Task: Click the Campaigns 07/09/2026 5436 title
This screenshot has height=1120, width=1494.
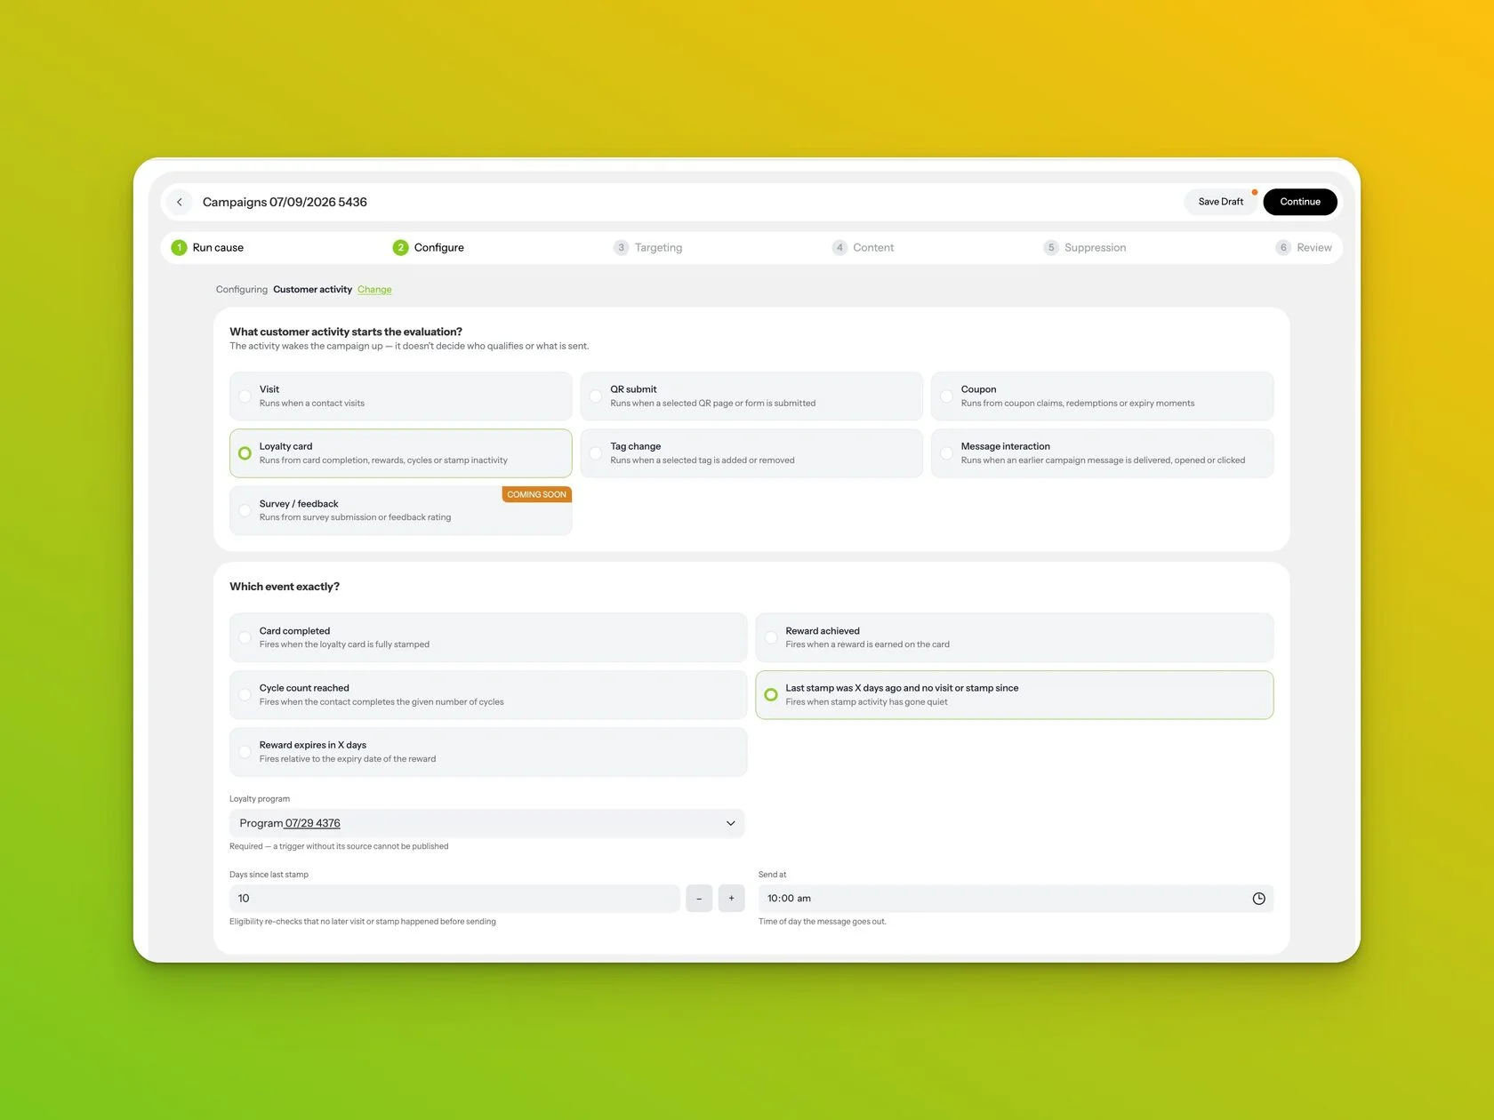Action: pos(285,202)
